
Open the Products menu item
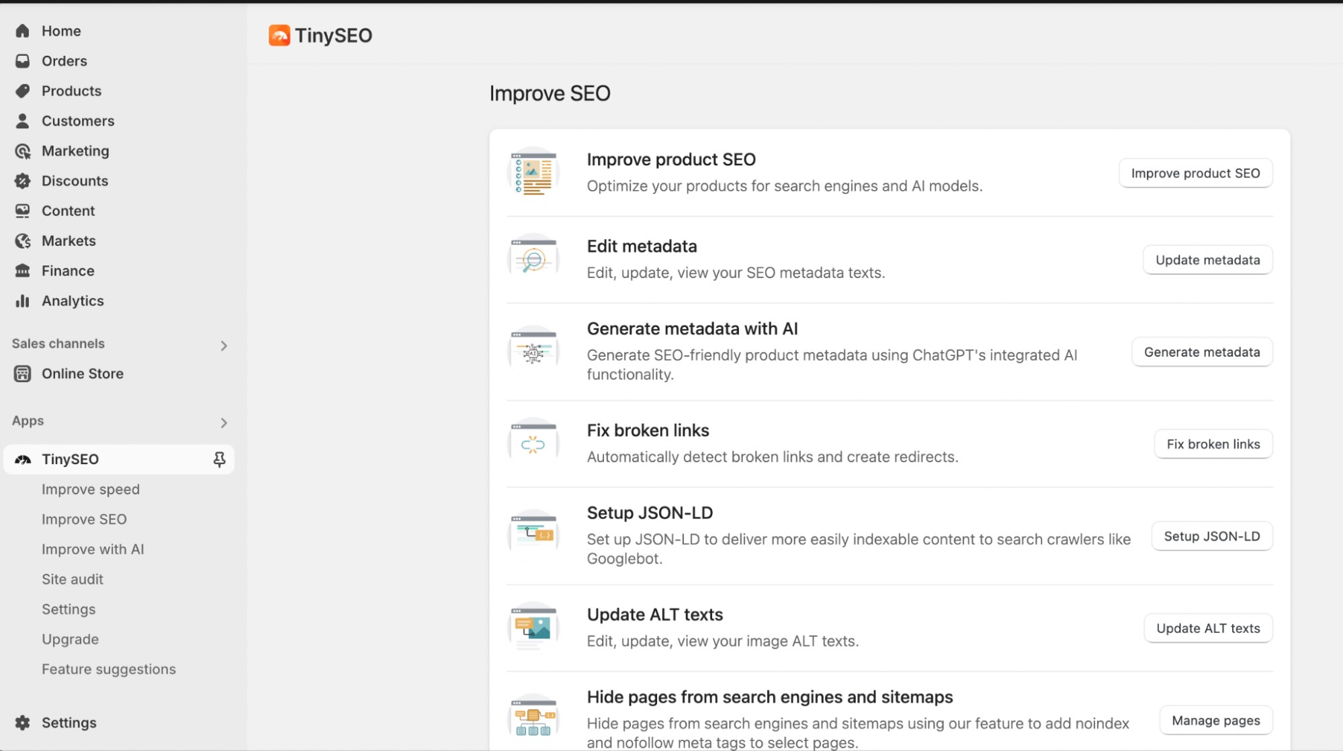pos(71,91)
